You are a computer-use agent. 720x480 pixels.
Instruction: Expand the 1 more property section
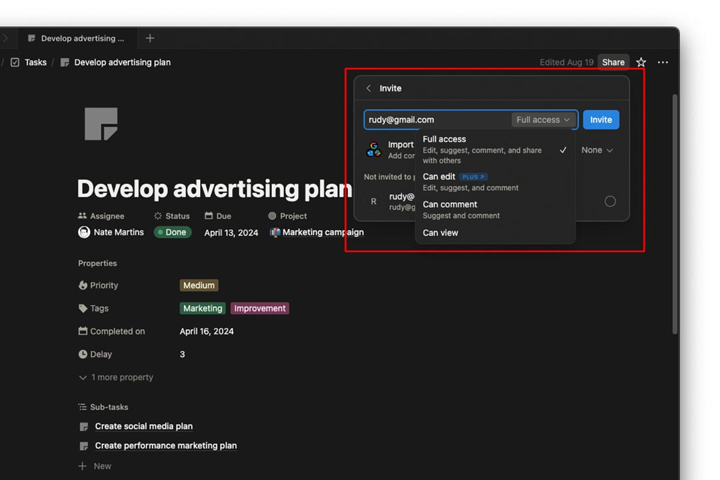[116, 377]
